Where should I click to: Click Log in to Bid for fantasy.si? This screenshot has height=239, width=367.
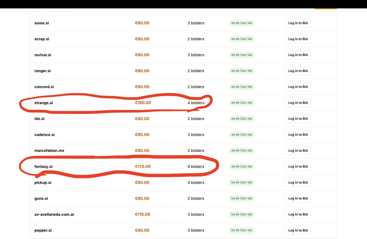tap(298, 166)
